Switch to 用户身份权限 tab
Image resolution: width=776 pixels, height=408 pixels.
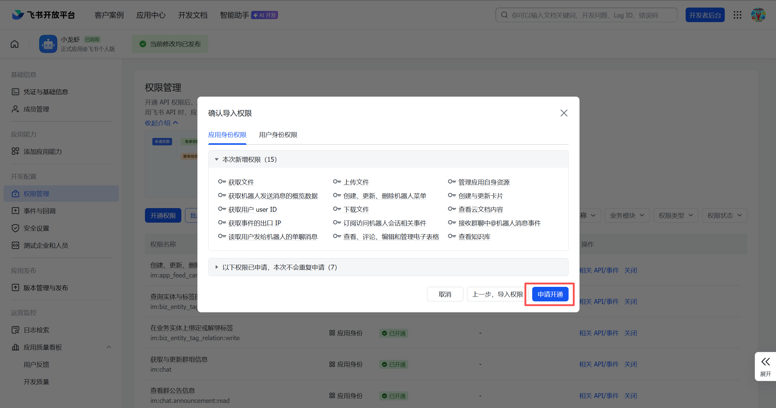278,135
